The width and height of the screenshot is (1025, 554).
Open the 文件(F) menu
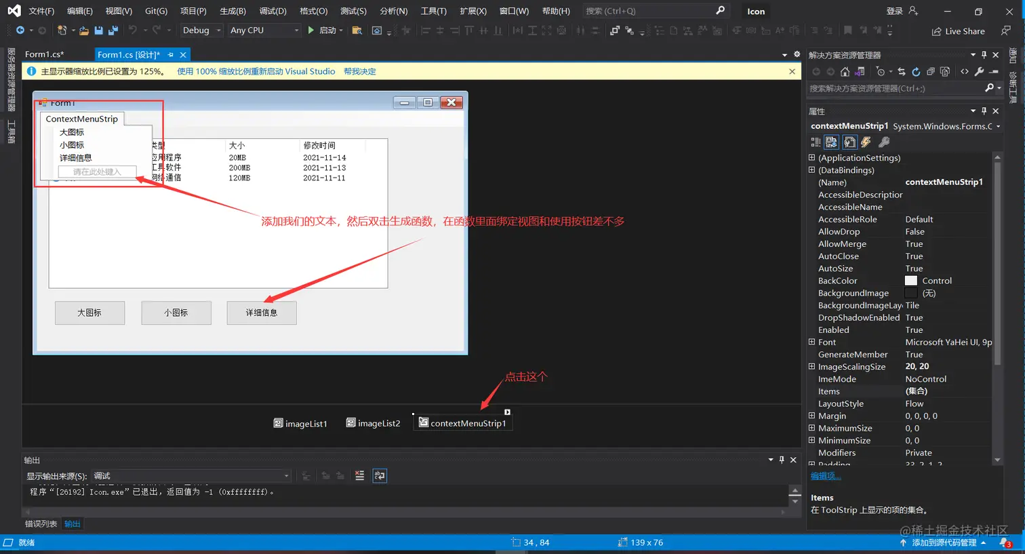pyautogui.click(x=41, y=11)
